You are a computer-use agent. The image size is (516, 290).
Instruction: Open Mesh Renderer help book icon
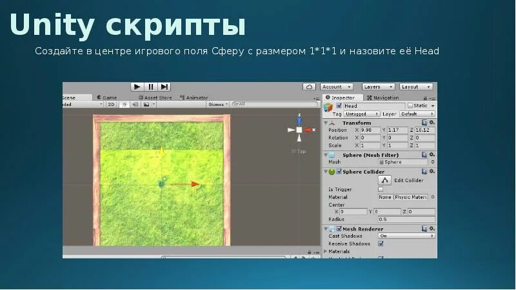pos(424,229)
